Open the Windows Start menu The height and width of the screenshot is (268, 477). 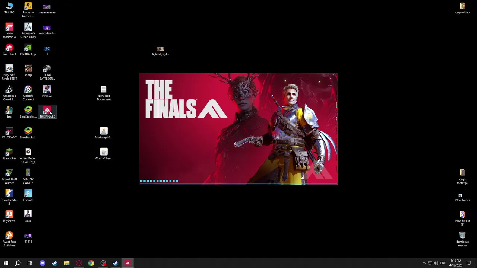point(6,263)
